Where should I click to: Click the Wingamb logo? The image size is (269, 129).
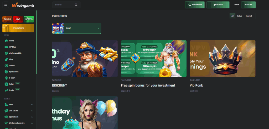pyautogui.click(x=23, y=5)
